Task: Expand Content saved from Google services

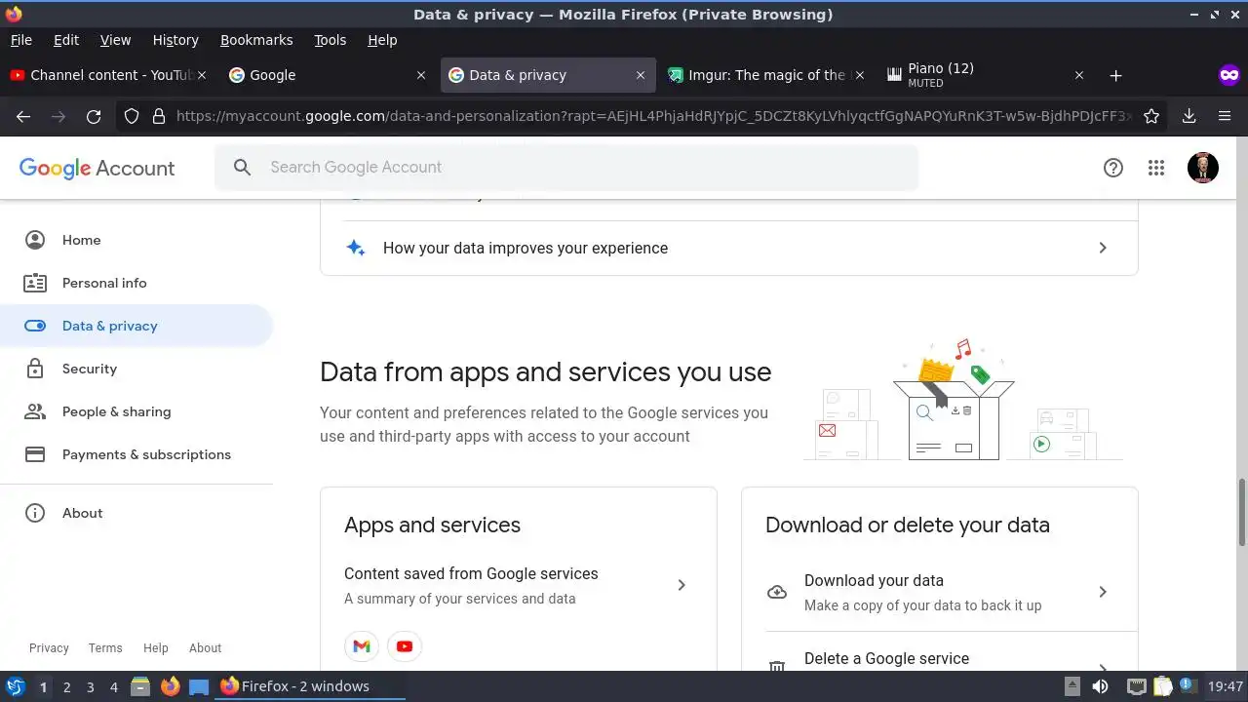Action: point(682,585)
